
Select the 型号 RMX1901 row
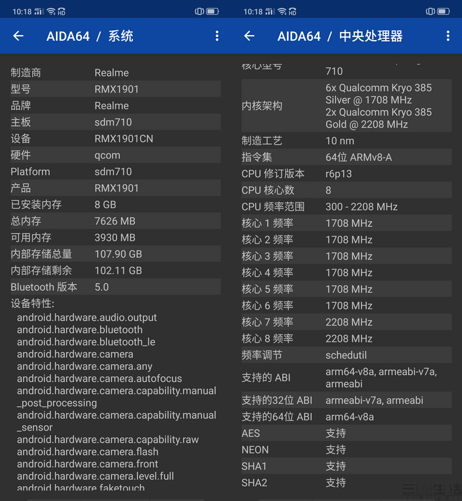[x=115, y=89]
